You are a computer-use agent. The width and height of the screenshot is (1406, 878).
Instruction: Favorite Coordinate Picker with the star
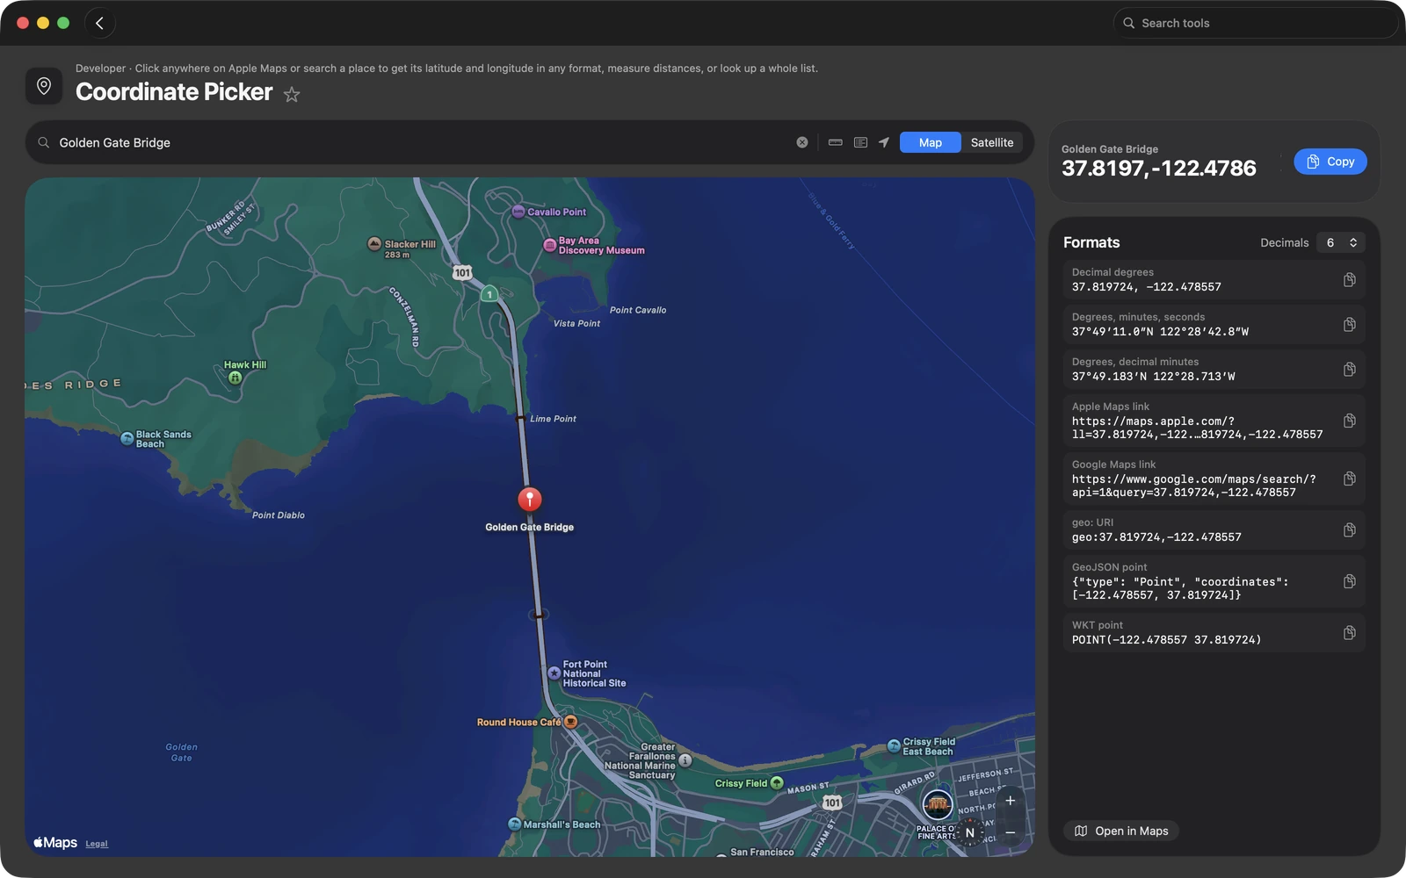(292, 94)
